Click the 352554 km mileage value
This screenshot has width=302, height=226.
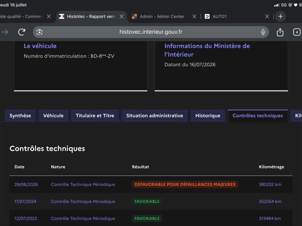coord(270,202)
